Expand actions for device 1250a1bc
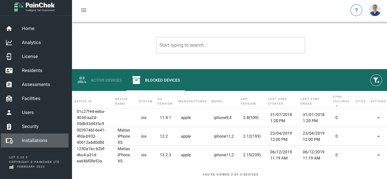Screen dimensions: 387x179 (x=378, y=155)
